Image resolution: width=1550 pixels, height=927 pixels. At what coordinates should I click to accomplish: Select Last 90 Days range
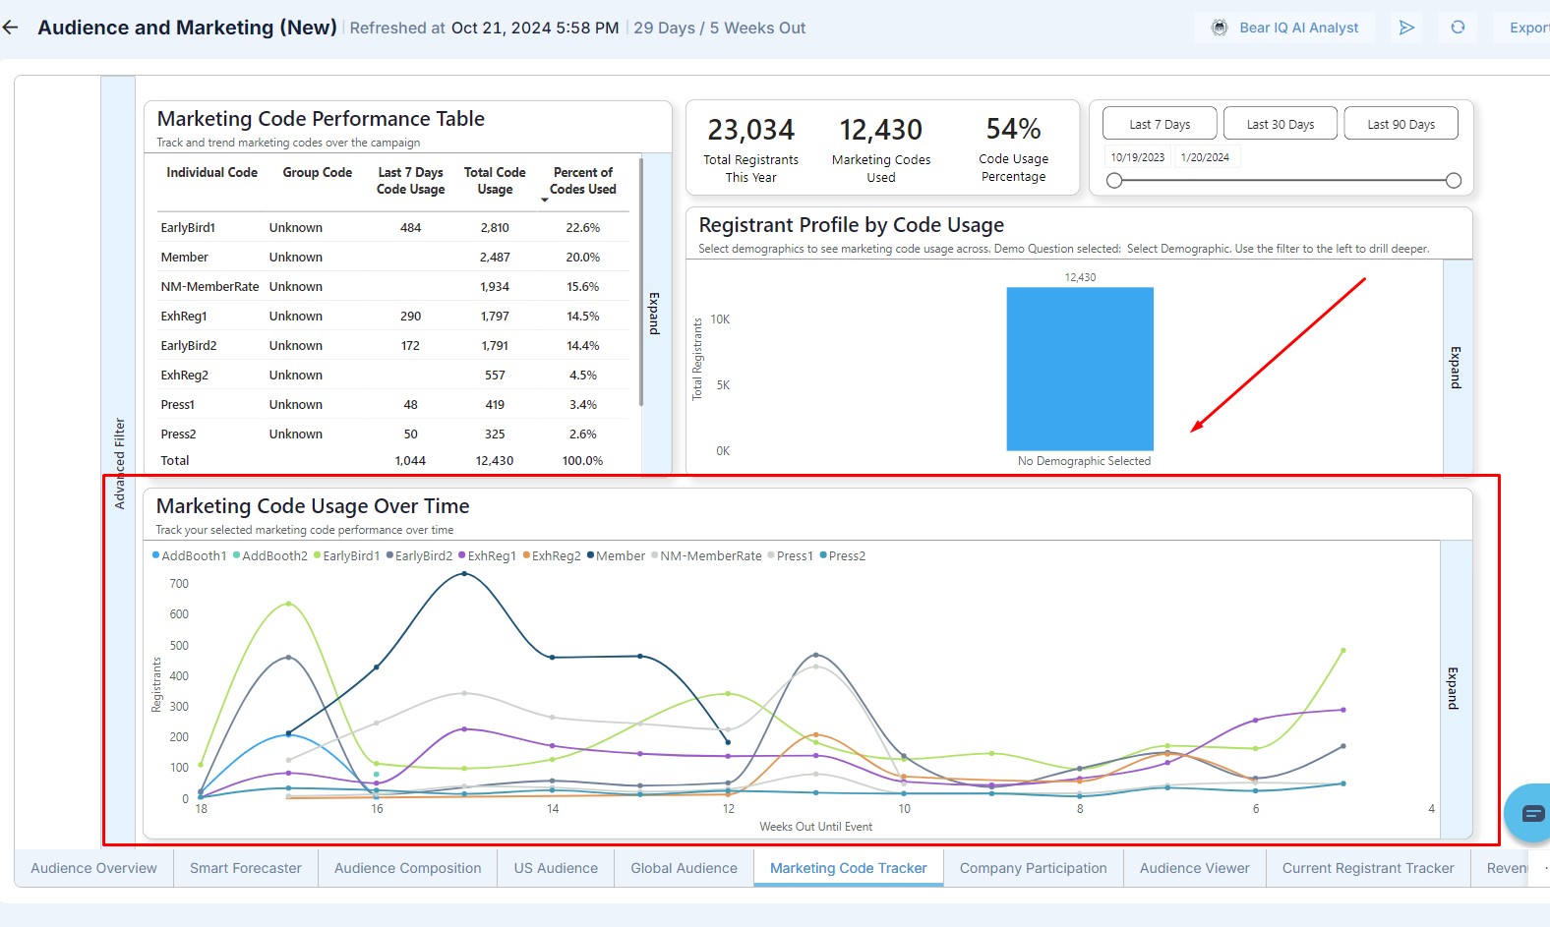pyautogui.click(x=1401, y=124)
